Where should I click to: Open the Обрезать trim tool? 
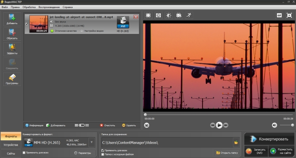pos(12,34)
